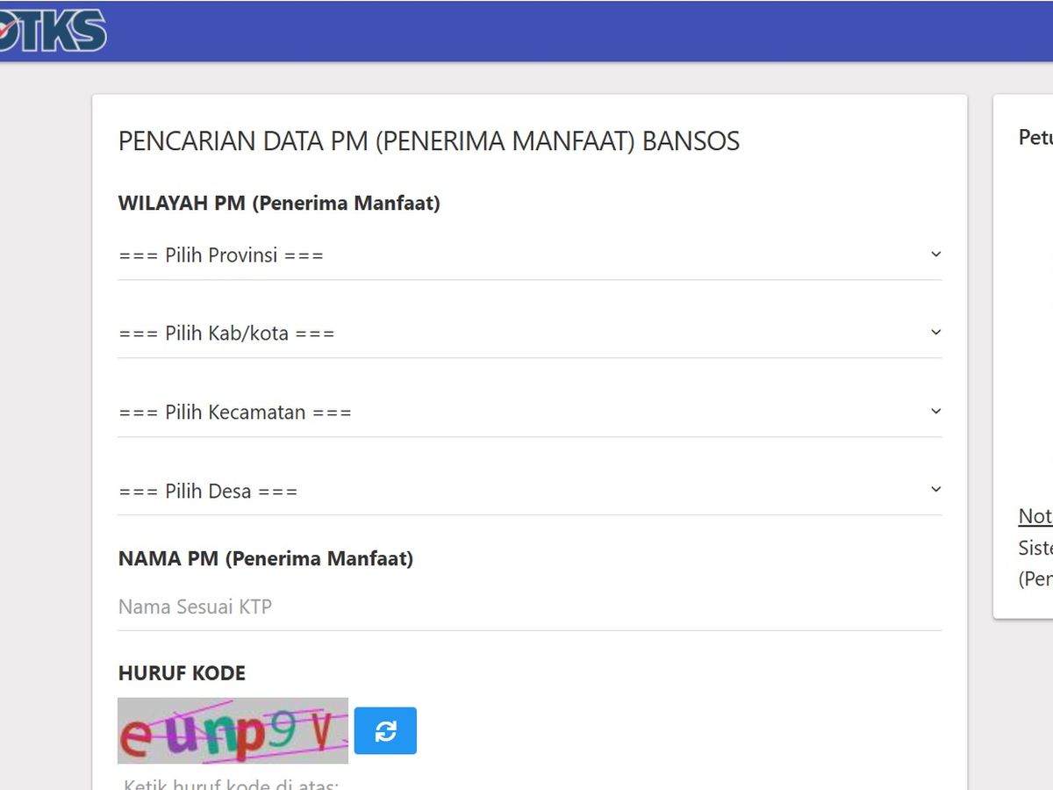Click the PENCARIAN DATA PM page heading
This screenshot has width=1053, height=790.
(x=428, y=141)
